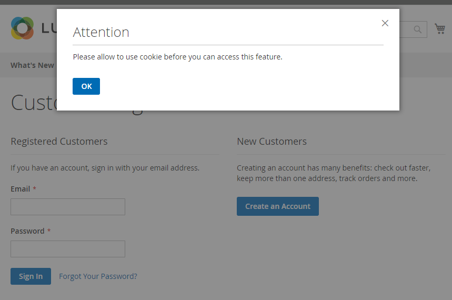Open the What's New menu
Screen dimensions: 452x300
click(32, 65)
